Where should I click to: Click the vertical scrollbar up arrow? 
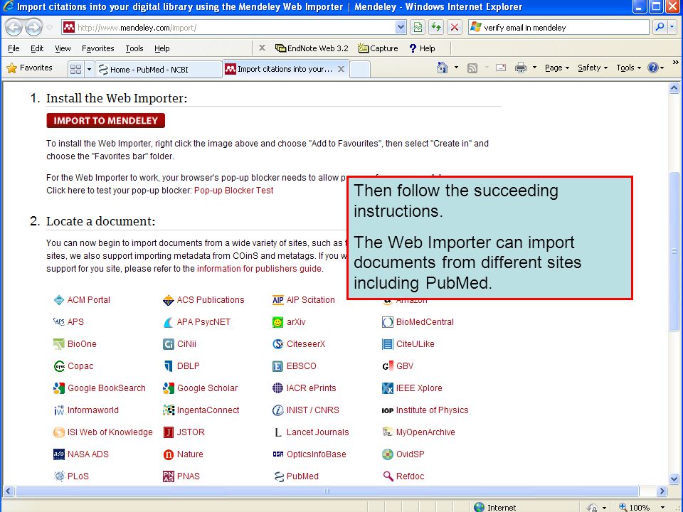click(x=674, y=88)
